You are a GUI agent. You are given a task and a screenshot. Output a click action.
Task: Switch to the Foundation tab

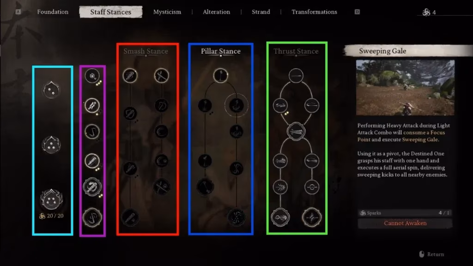[x=52, y=12]
